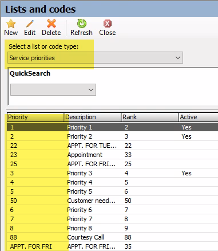Click the Select a list or code type label
The width and height of the screenshot is (218, 251).
tap(43, 46)
